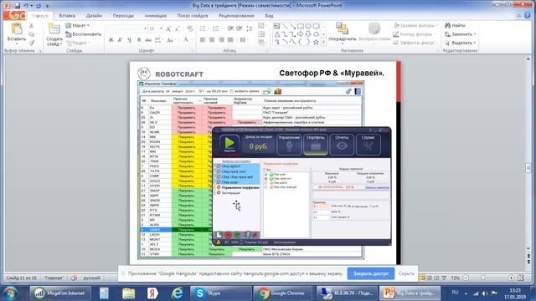Click the Восстановить button

click(84, 34)
